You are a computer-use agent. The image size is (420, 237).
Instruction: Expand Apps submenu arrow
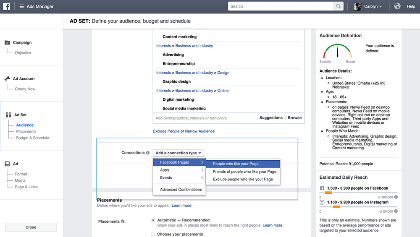(202, 170)
